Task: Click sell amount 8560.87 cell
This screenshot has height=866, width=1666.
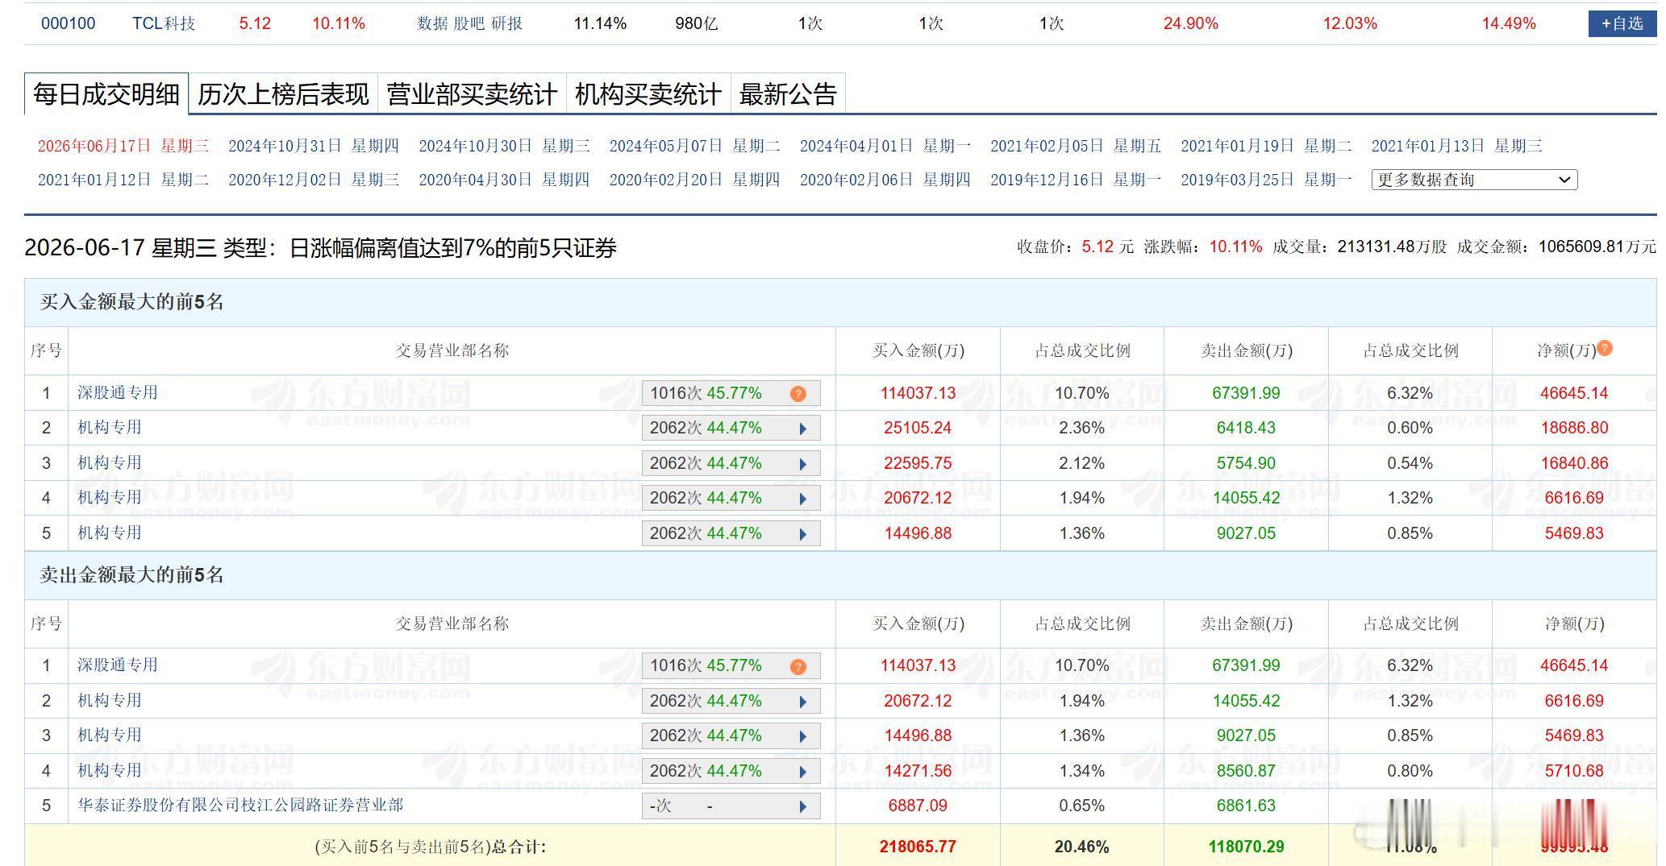Action: click(x=1246, y=771)
